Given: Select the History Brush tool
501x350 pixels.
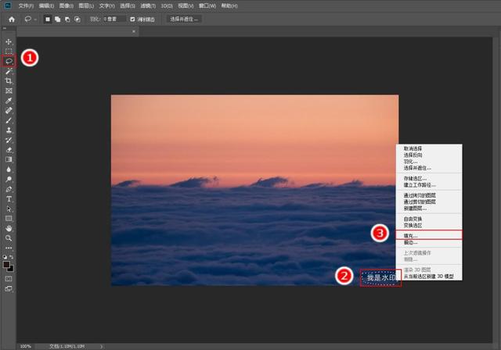Looking at the screenshot, I should coord(9,140).
